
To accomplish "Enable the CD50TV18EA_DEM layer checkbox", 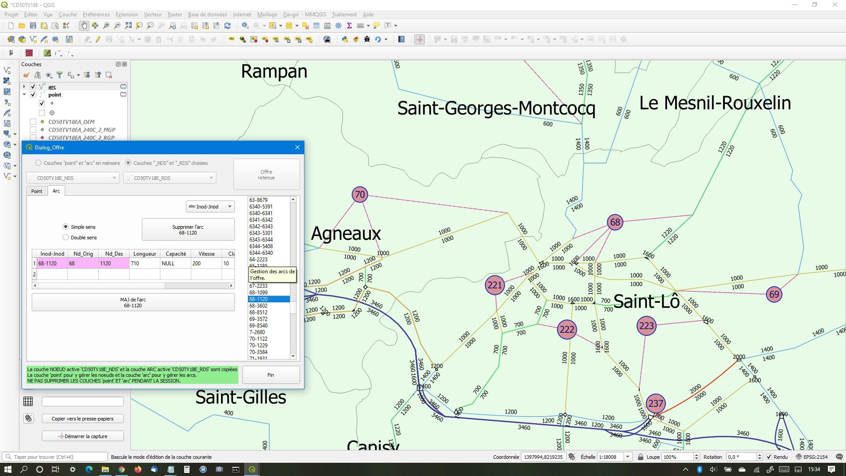I will (33, 122).
